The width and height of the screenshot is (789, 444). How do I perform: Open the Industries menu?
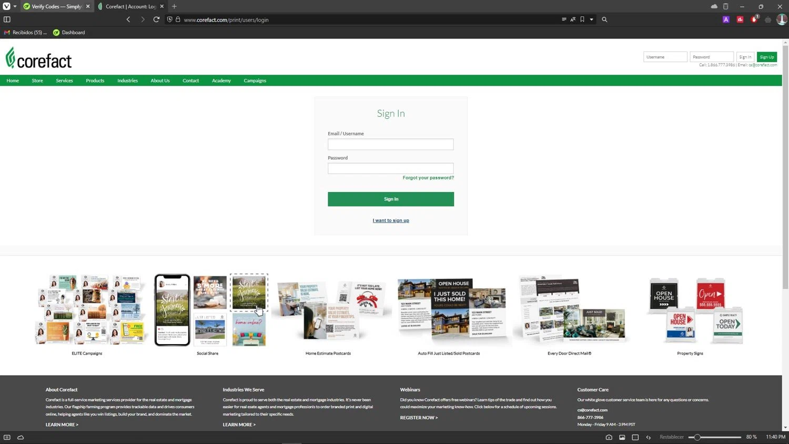coord(127,80)
